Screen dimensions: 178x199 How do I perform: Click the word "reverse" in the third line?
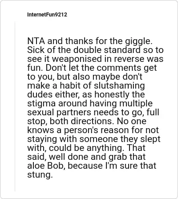point(129,59)
